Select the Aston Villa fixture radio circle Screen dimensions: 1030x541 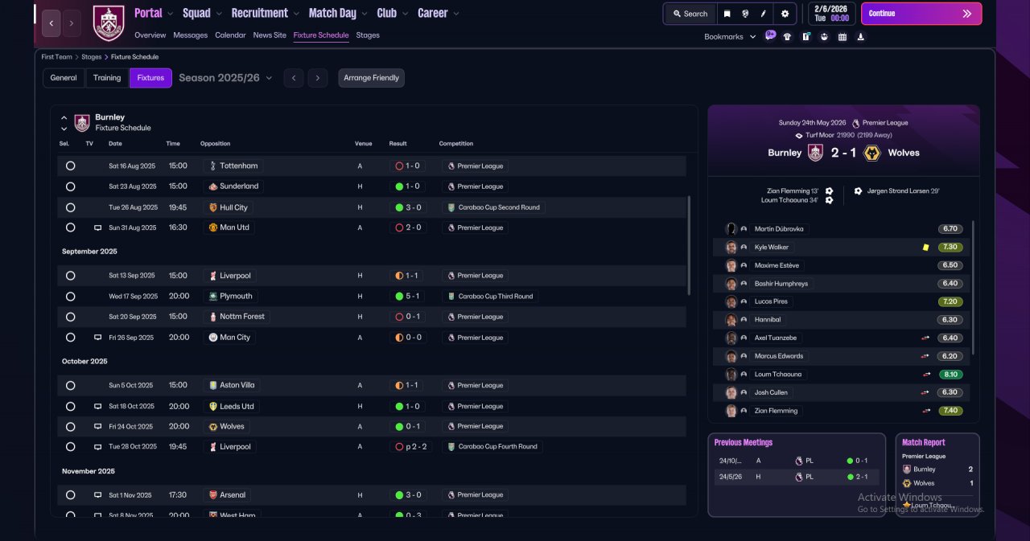click(x=70, y=386)
